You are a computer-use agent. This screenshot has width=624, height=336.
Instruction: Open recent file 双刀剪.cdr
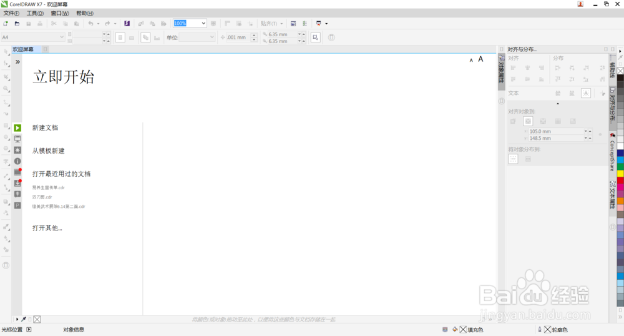[x=42, y=197]
